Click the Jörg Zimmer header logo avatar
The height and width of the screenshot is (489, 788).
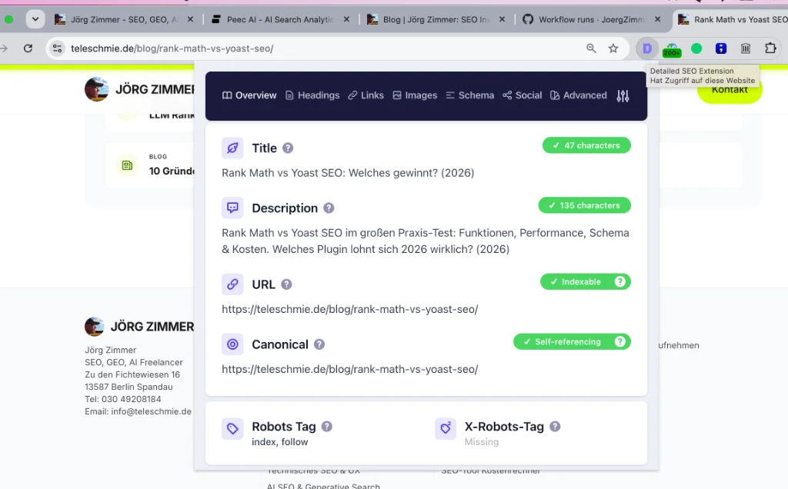[96, 89]
